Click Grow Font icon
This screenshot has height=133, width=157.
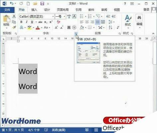coord(56,27)
